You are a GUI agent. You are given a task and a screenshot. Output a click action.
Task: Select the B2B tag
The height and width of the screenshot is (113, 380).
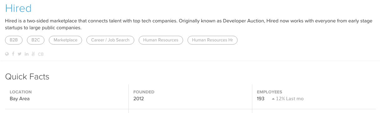tap(14, 40)
